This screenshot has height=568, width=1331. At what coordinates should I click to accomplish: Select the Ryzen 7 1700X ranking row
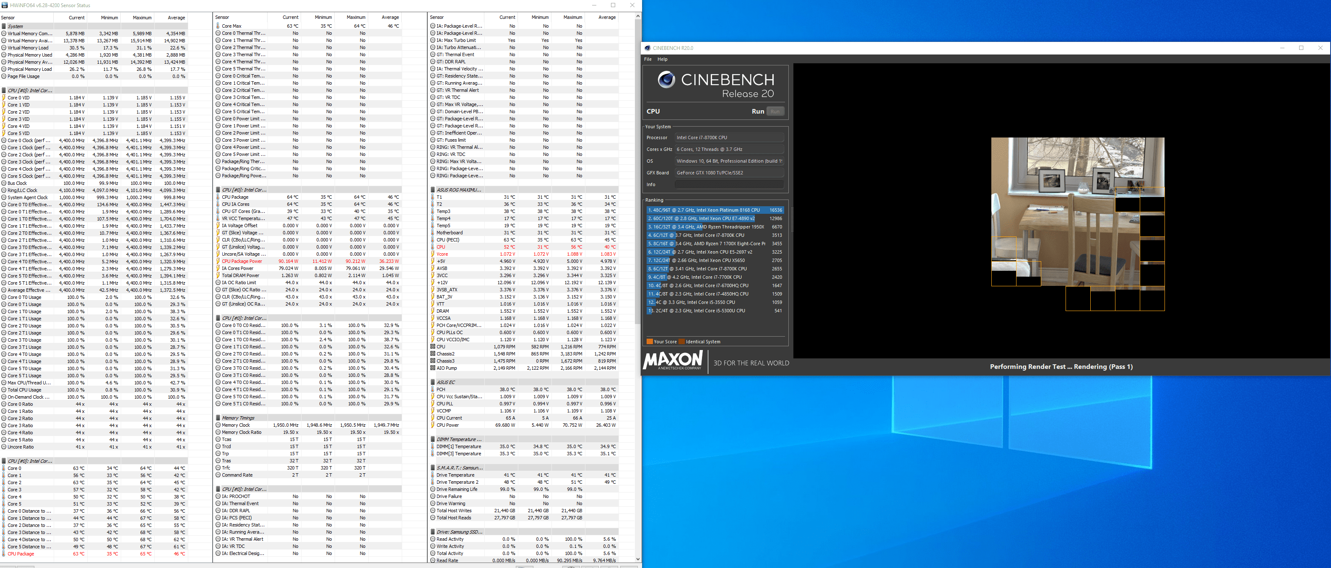715,244
